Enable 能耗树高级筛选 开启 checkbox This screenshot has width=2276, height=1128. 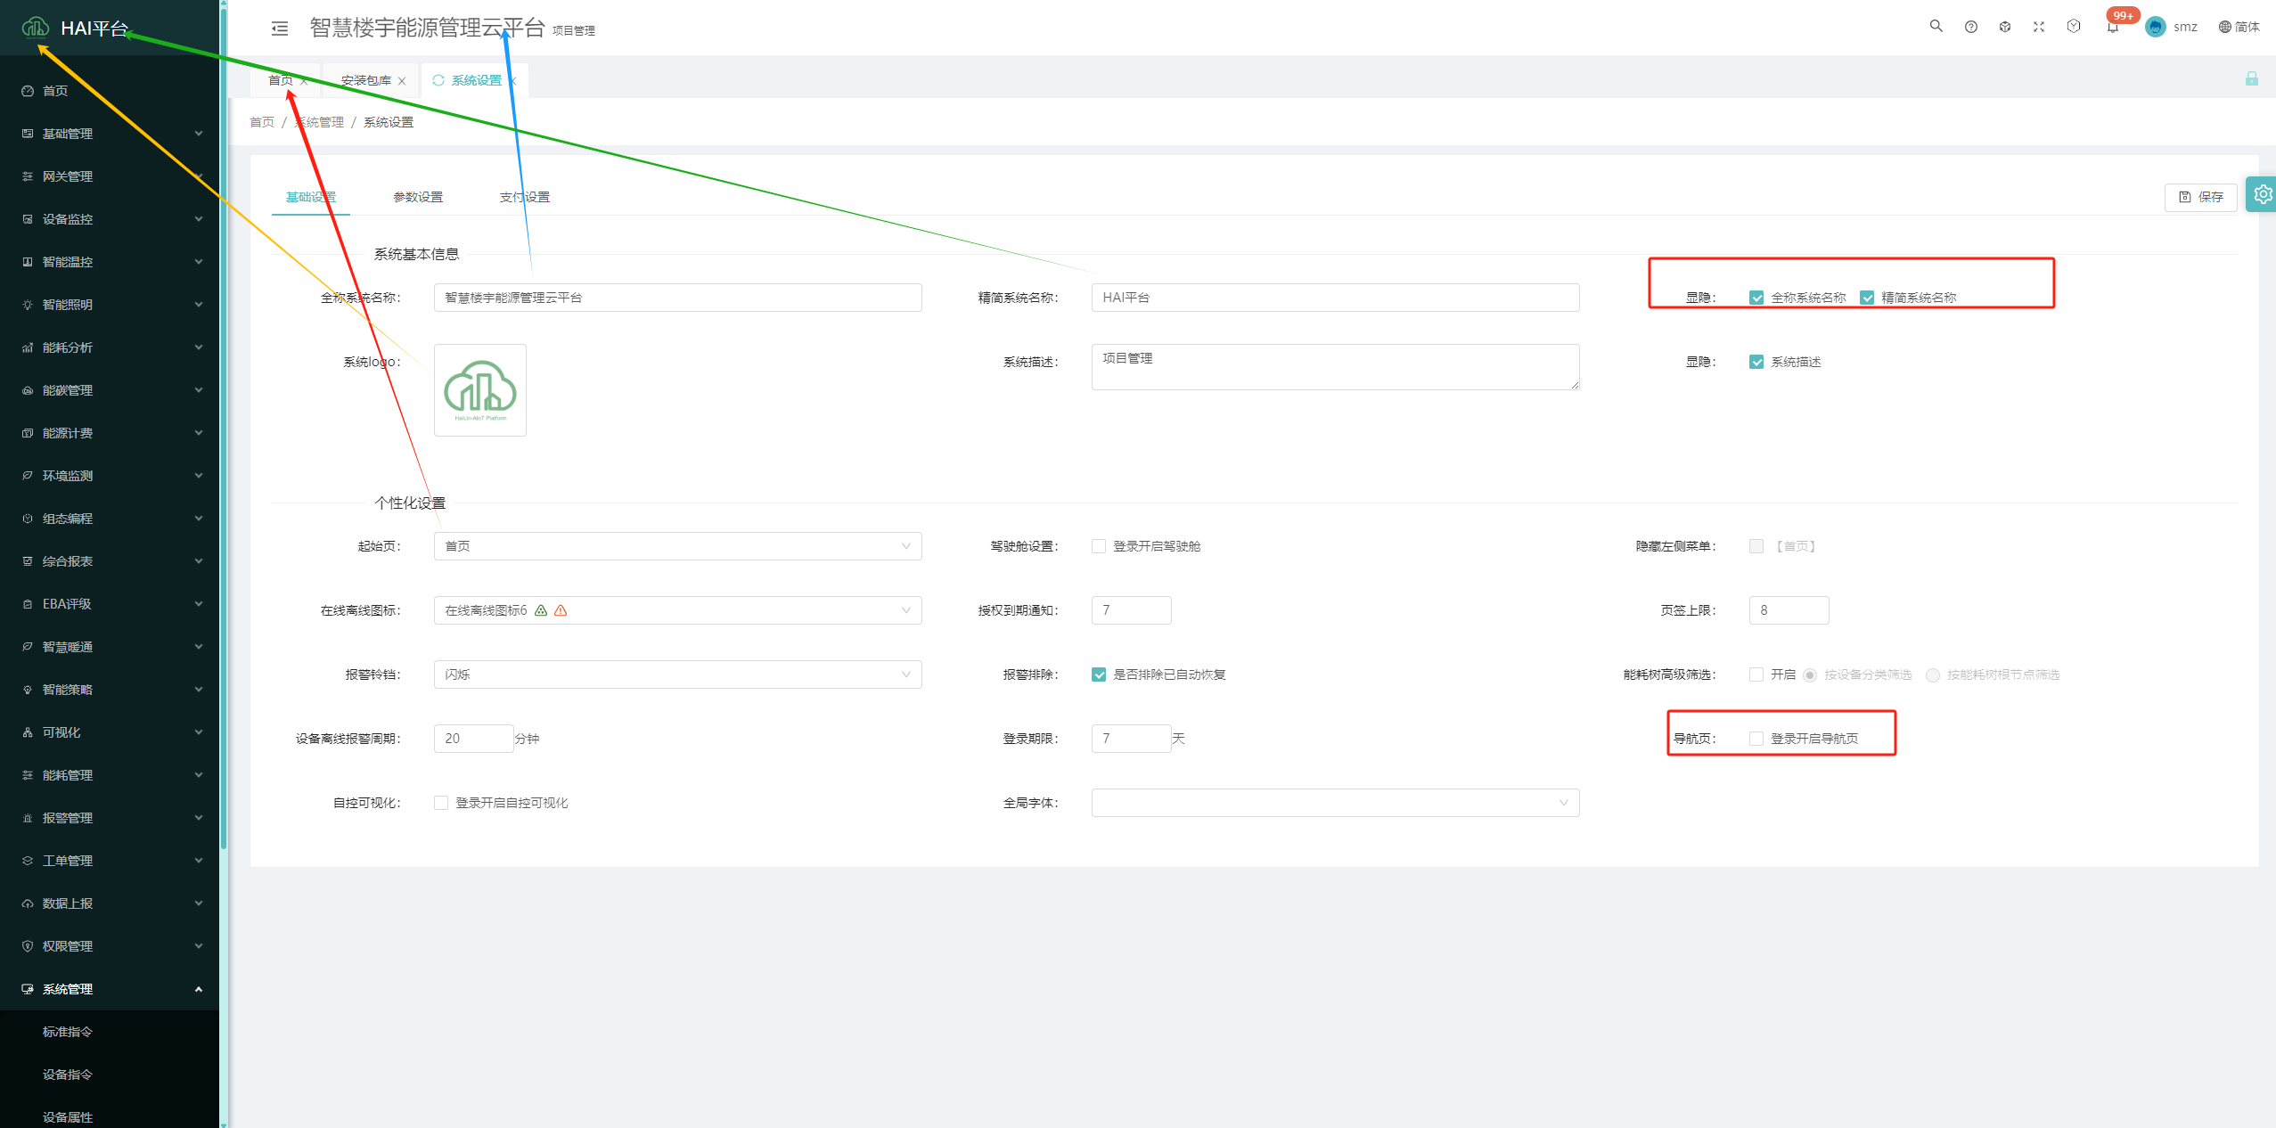(x=1756, y=674)
